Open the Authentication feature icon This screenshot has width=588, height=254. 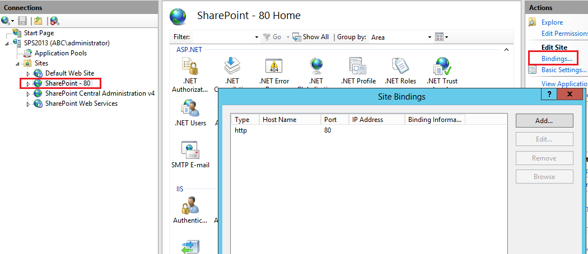pos(190,205)
